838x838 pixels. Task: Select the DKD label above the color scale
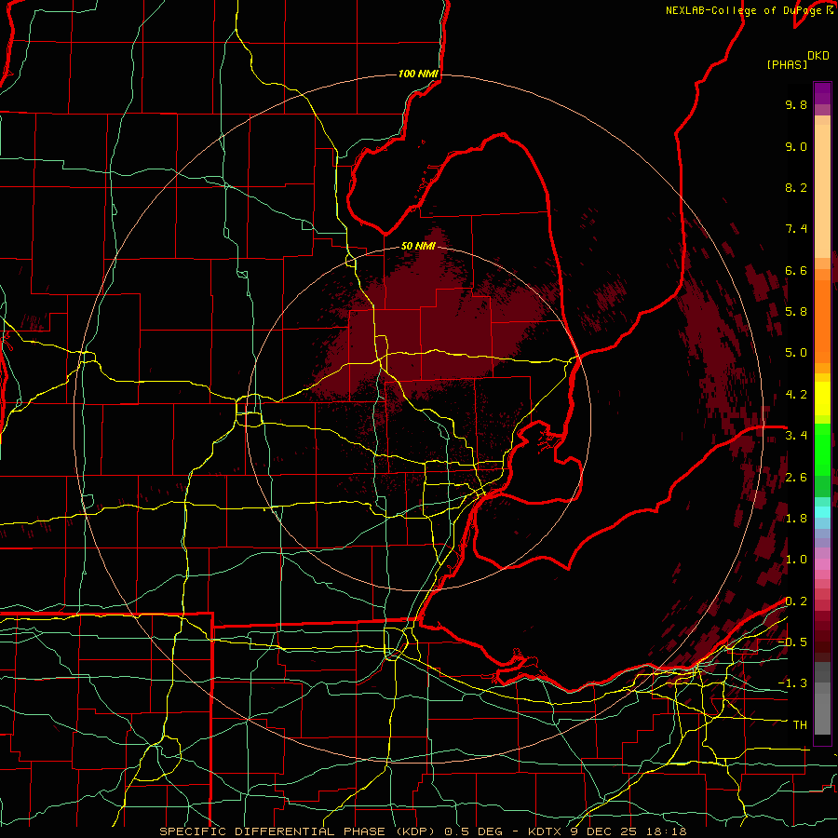[818, 56]
